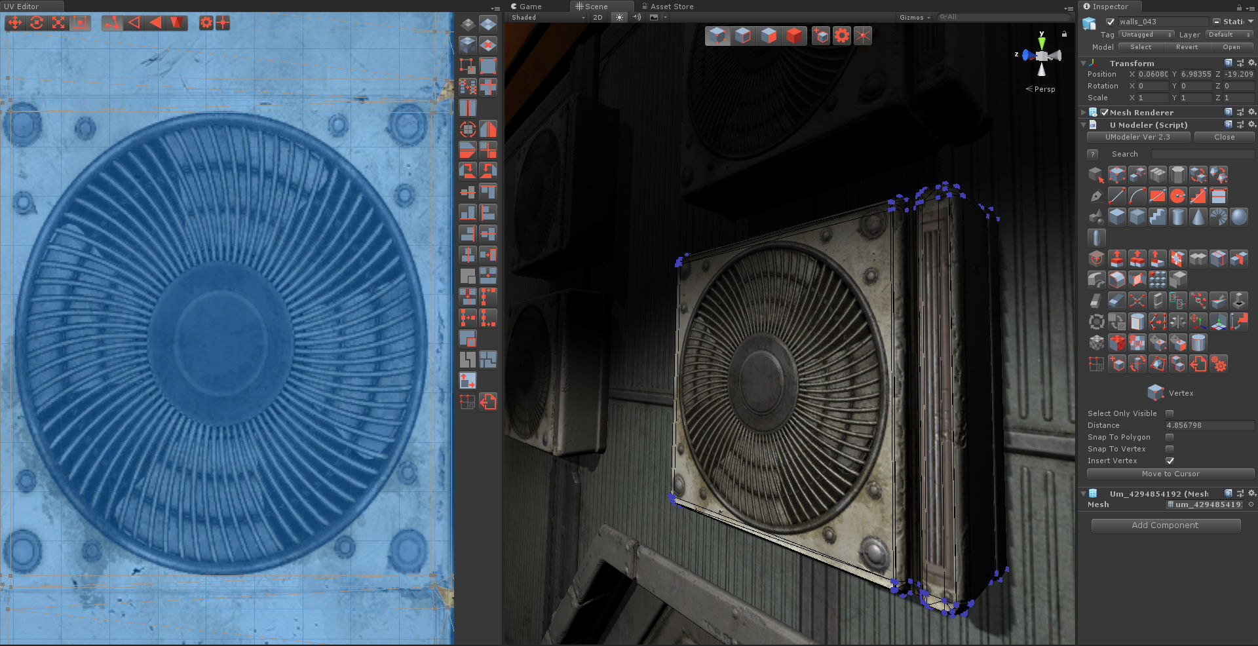This screenshot has width=1258, height=646.
Task: Collapse the Um_4294854192 Mesh Filter component
Action: 1084,494
